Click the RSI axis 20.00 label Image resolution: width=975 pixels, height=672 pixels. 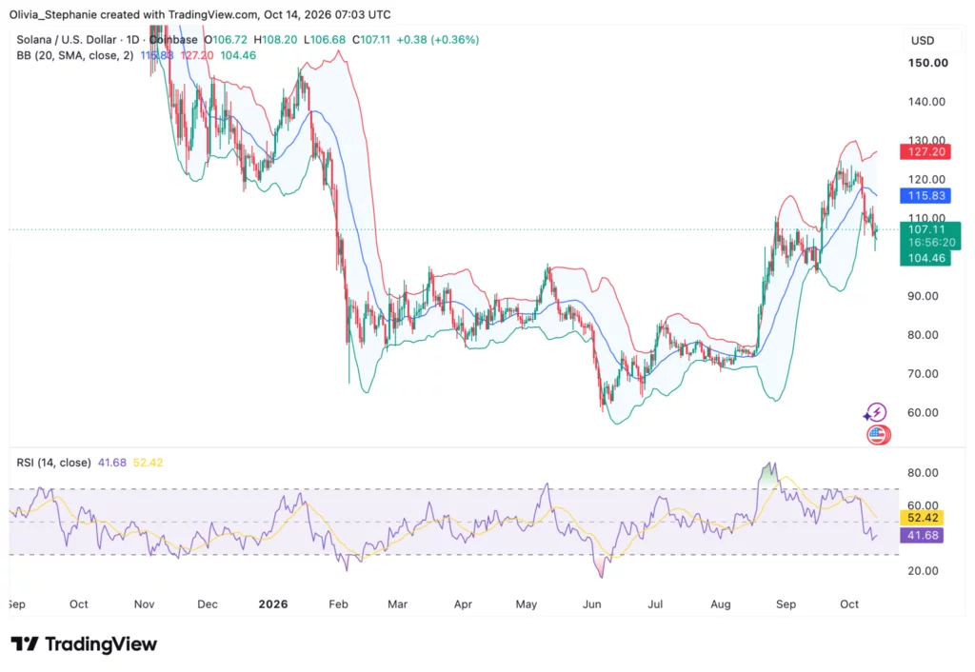[x=923, y=571]
